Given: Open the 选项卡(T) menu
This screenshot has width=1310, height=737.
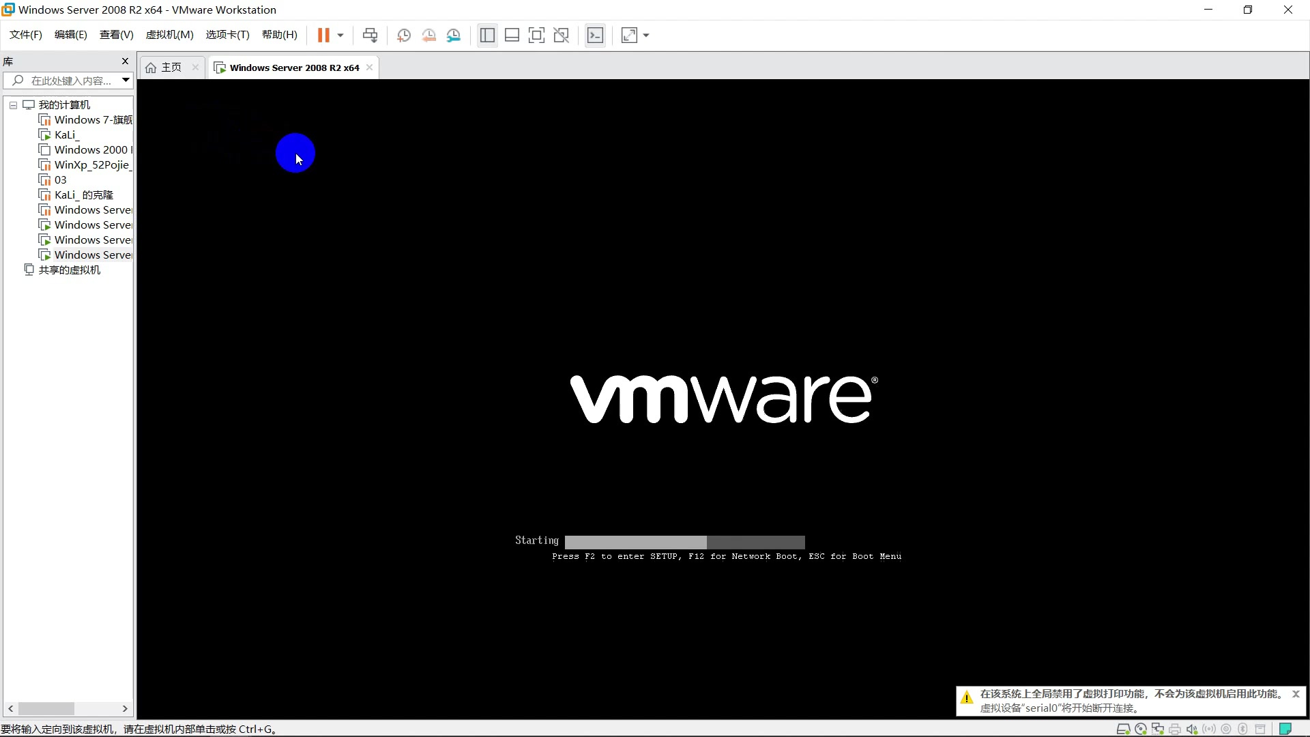Looking at the screenshot, I should coord(228,35).
